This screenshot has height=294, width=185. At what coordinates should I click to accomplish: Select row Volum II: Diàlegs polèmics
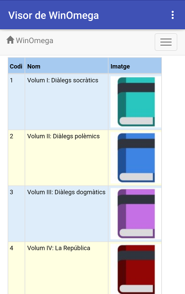(x=85, y=158)
